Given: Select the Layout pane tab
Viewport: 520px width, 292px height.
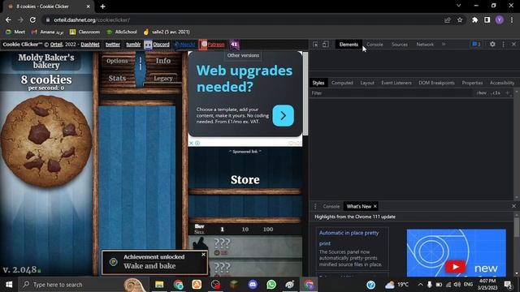Looking at the screenshot, I should [367, 83].
